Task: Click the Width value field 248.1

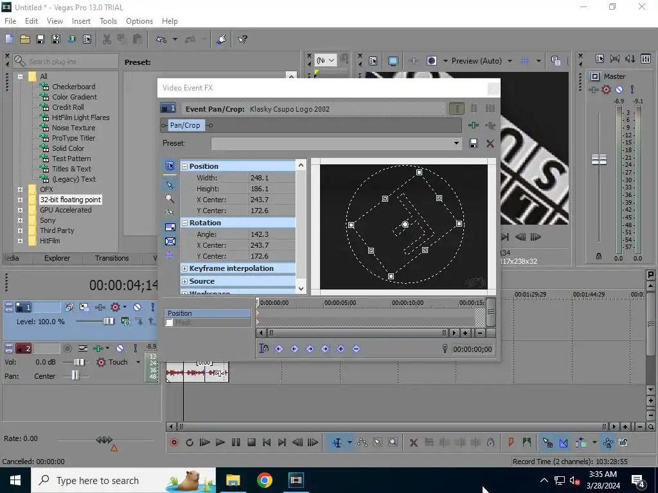Action: click(272, 178)
